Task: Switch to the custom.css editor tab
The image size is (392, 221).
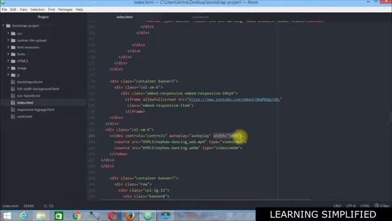Action: 200,17
